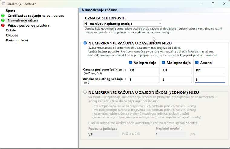Click the red status dot beside Prijava poslovnog prostora
The height and width of the screenshot is (149, 230).
click(3, 25)
